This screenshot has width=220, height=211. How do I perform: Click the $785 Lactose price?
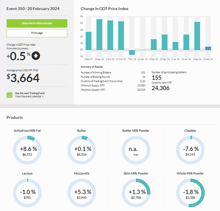27,198
